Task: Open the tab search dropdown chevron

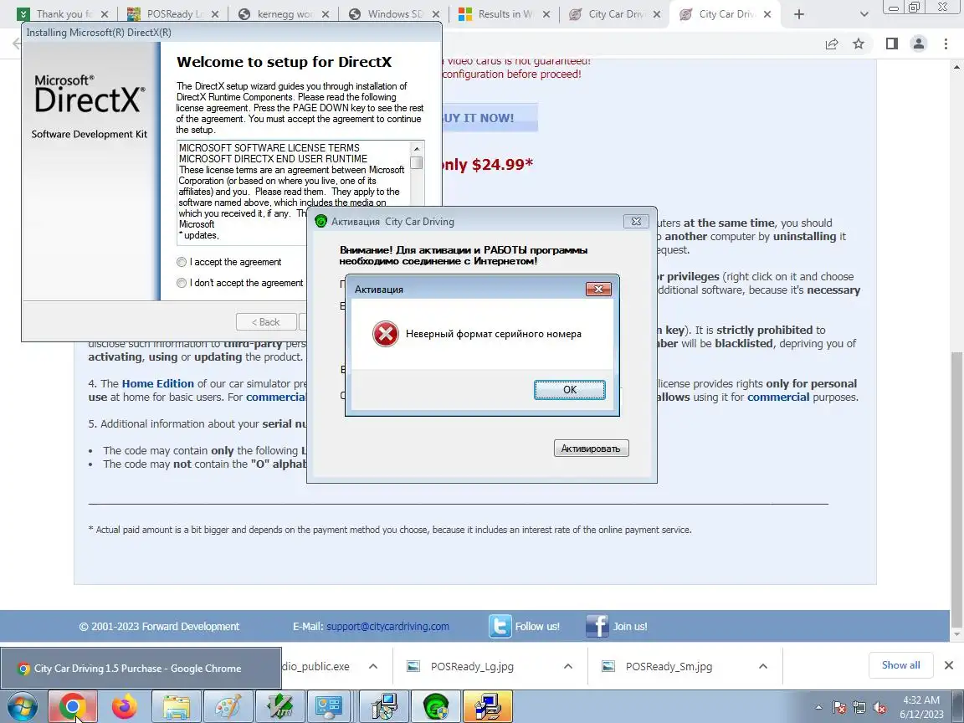Action: pos(864,14)
